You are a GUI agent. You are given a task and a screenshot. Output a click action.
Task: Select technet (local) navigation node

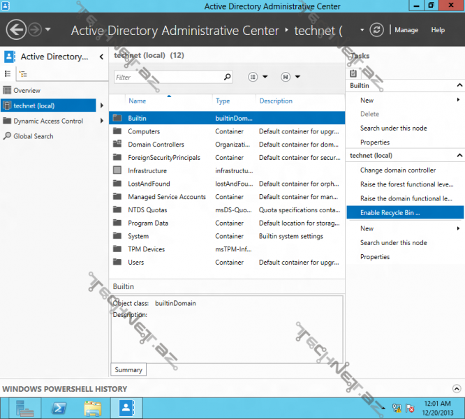tap(48, 105)
